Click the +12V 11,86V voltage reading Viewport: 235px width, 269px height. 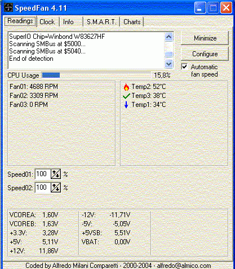(x=34, y=251)
